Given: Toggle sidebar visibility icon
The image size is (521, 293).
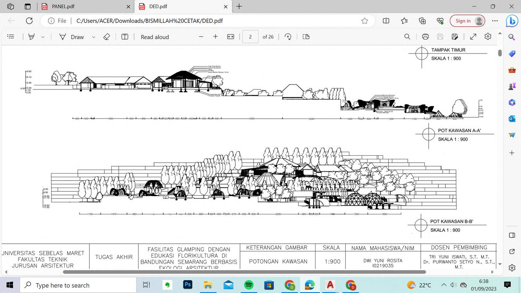Looking at the screenshot, I should pos(512,235).
